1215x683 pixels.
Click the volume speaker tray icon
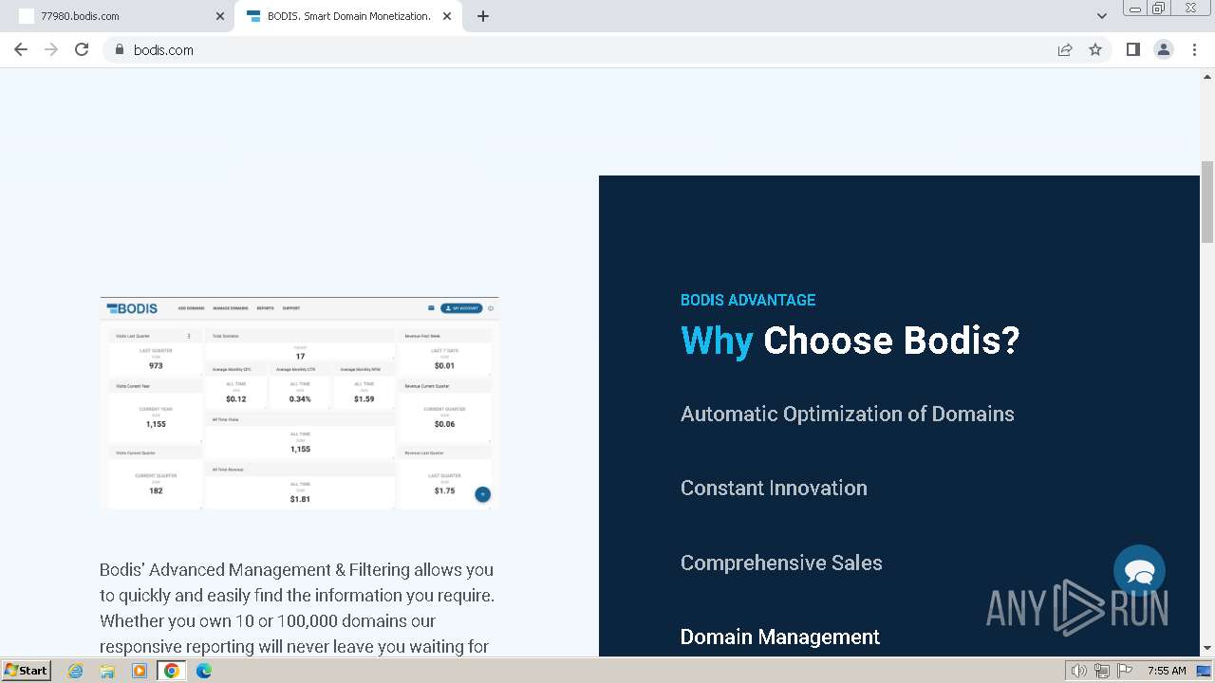tap(1078, 671)
